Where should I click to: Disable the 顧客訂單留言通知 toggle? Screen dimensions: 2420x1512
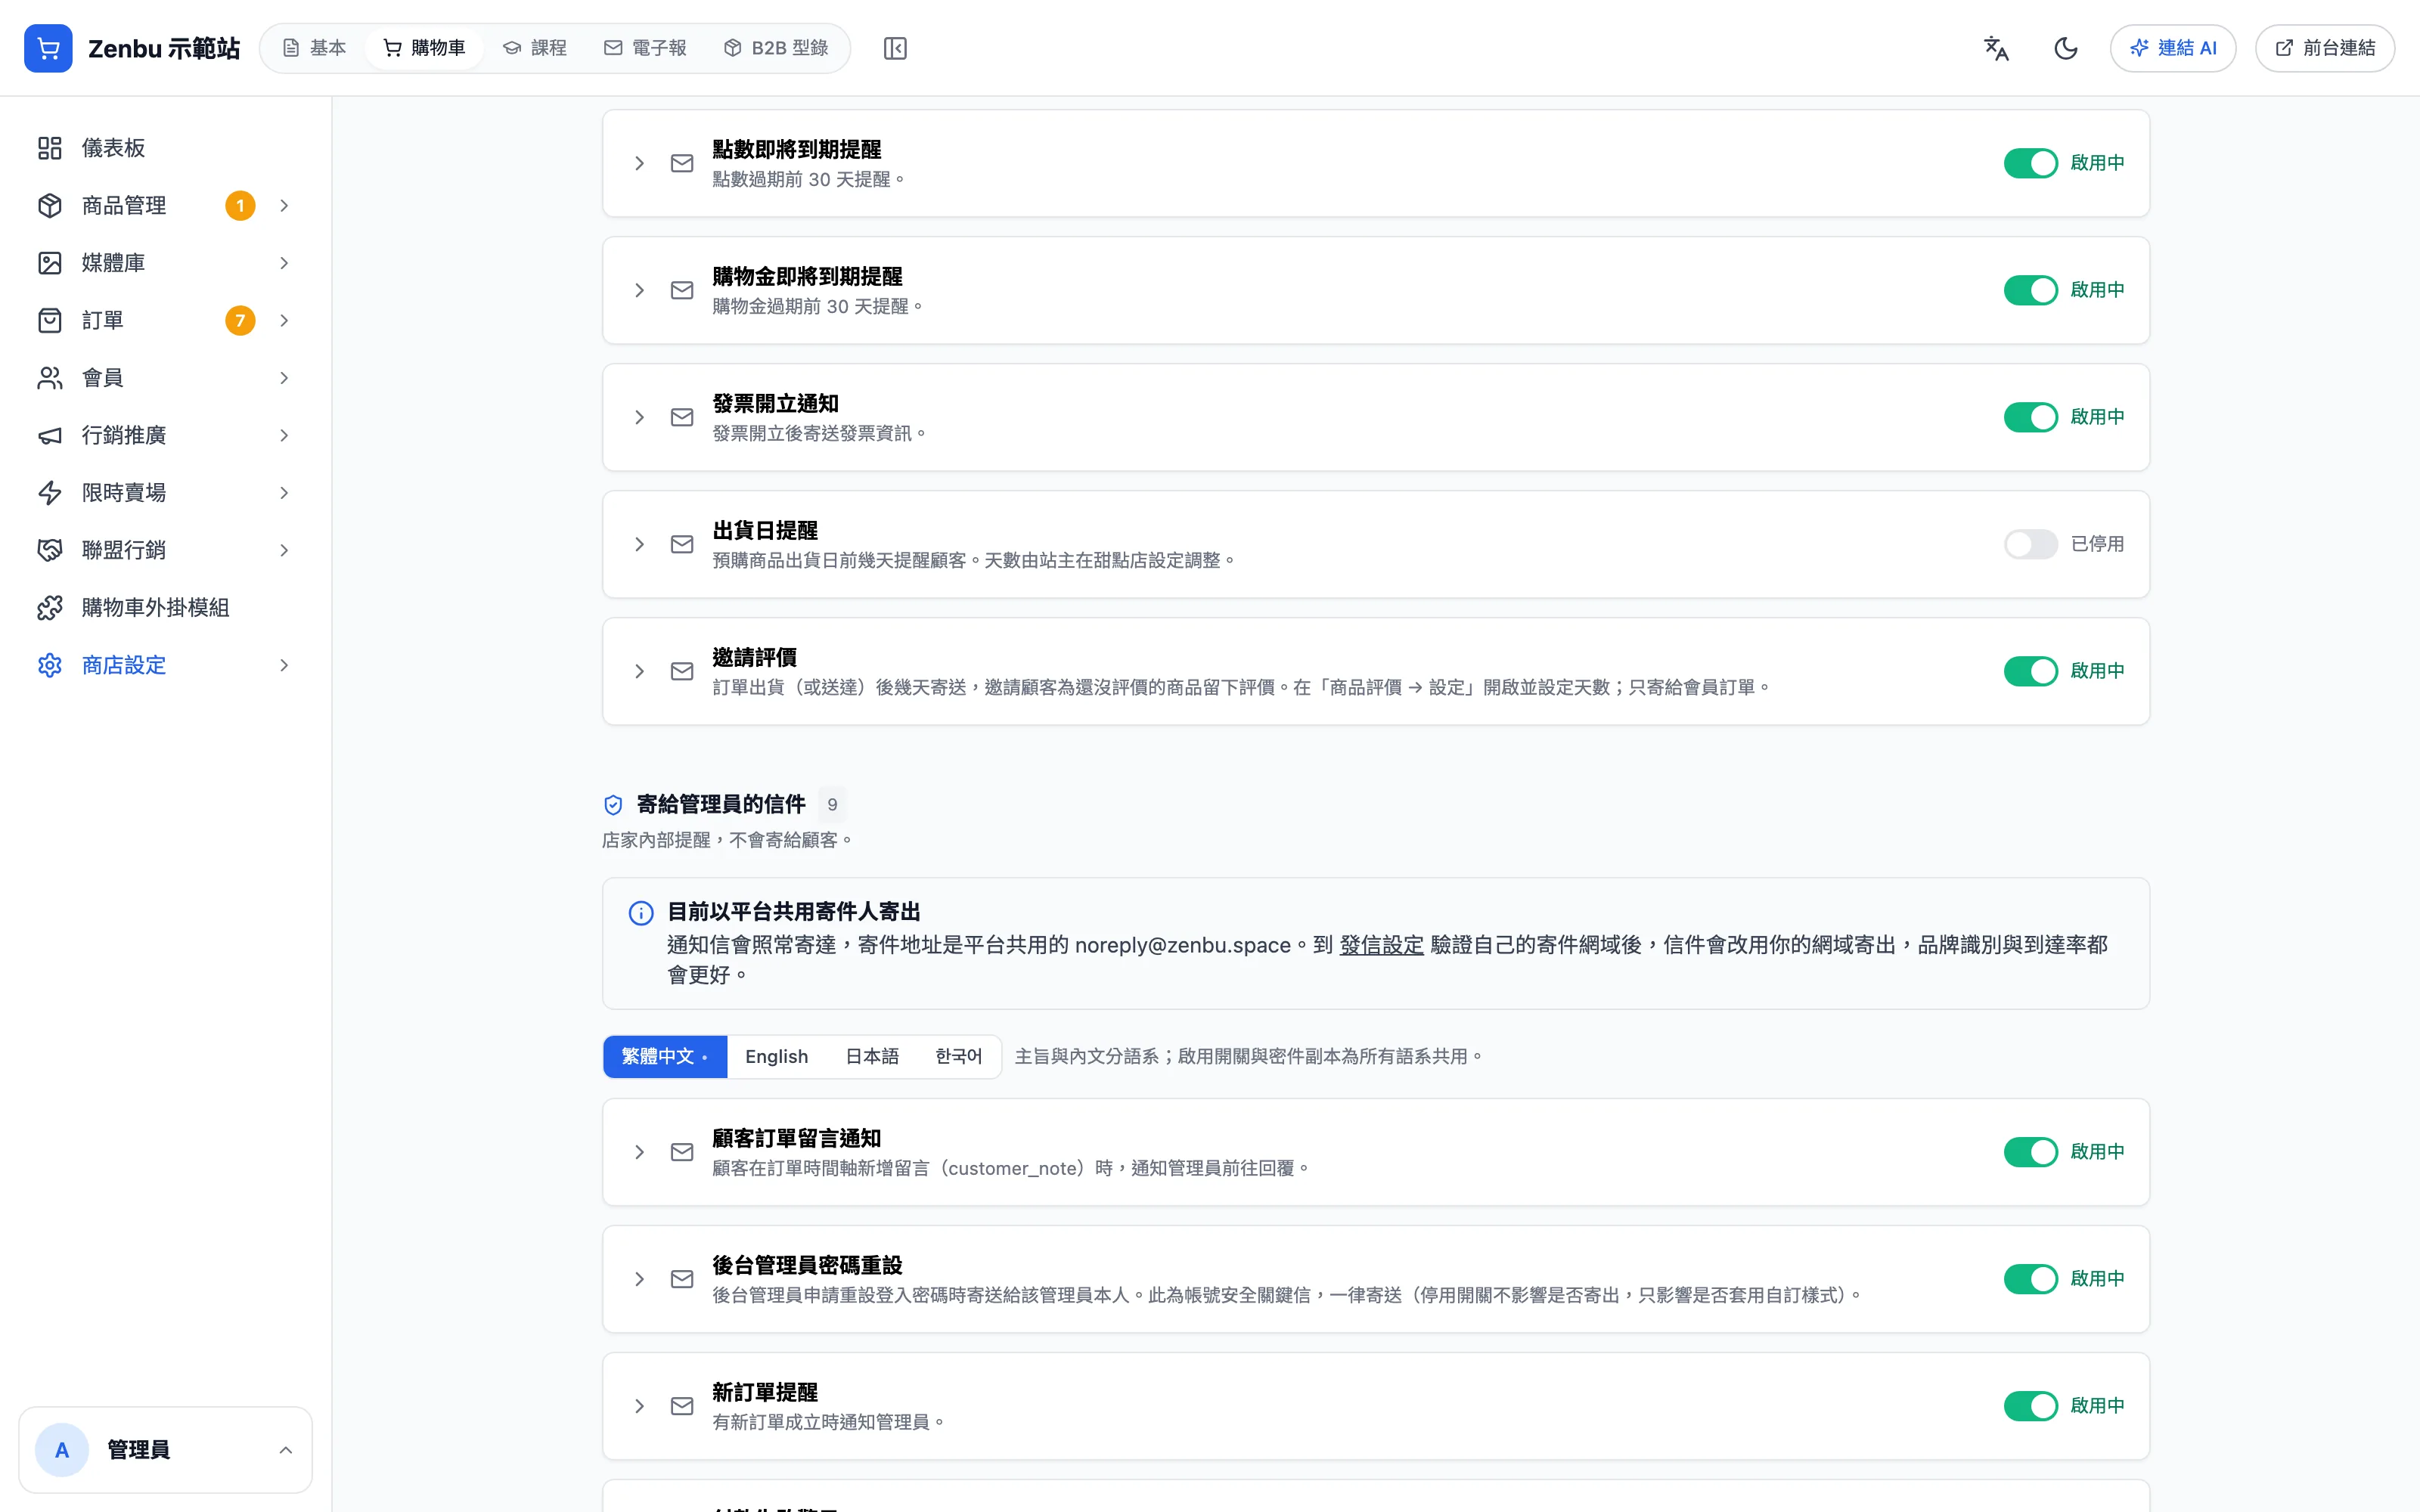click(2030, 1152)
